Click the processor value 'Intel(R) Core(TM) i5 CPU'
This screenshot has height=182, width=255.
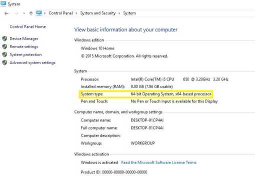(x=152, y=79)
